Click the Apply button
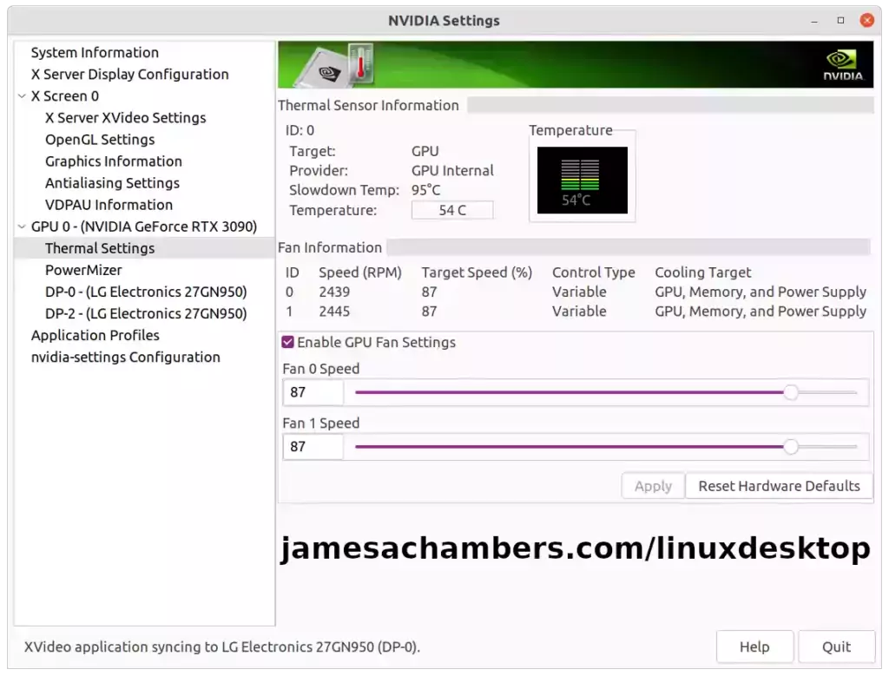 click(x=653, y=486)
